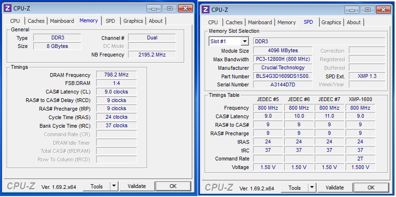Click Tools button in SPD window

coord(295,188)
